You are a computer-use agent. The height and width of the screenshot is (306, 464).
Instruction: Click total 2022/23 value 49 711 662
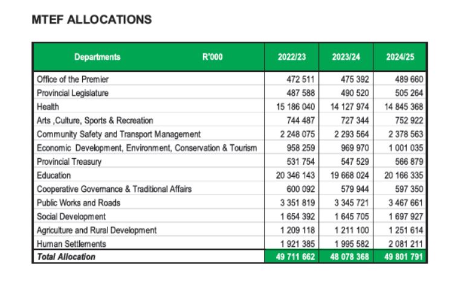point(295,257)
